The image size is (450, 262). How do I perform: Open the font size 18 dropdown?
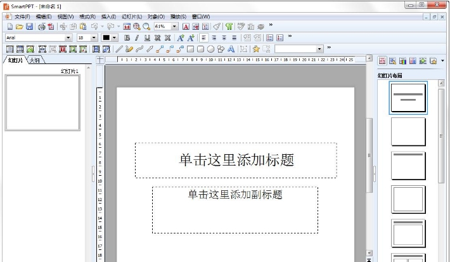pos(94,37)
